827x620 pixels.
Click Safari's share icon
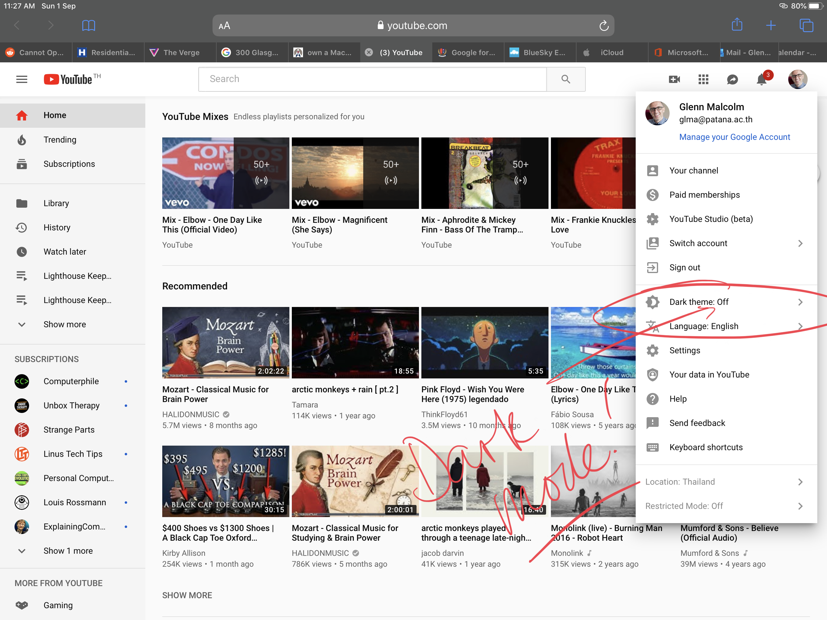point(737,25)
